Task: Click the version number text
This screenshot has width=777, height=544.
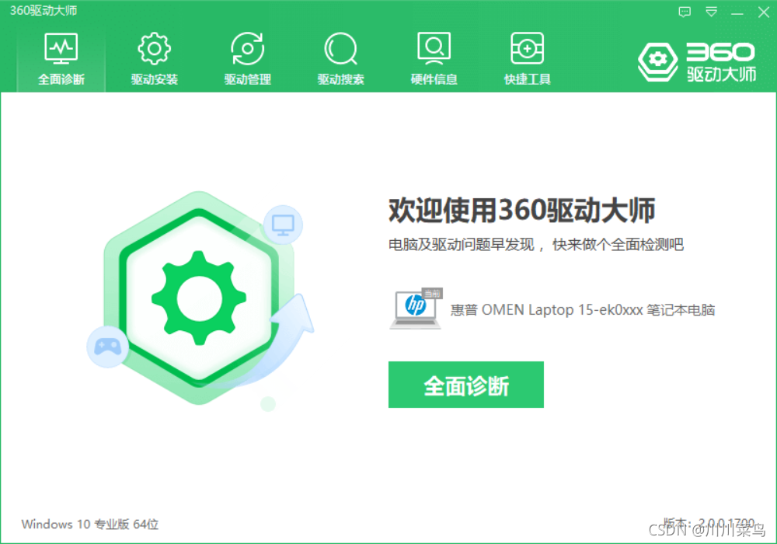Action: [709, 523]
